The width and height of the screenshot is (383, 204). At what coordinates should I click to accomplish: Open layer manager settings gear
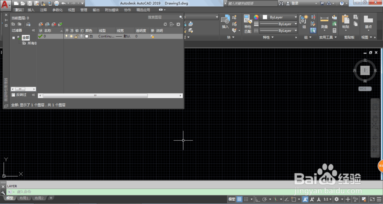178,24
